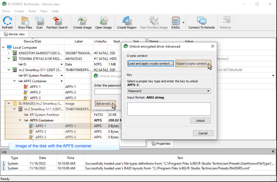Collapse the TOSHIBA DT01ACA100 node
The height and width of the screenshot is (182, 277).
(x=9, y=59)
